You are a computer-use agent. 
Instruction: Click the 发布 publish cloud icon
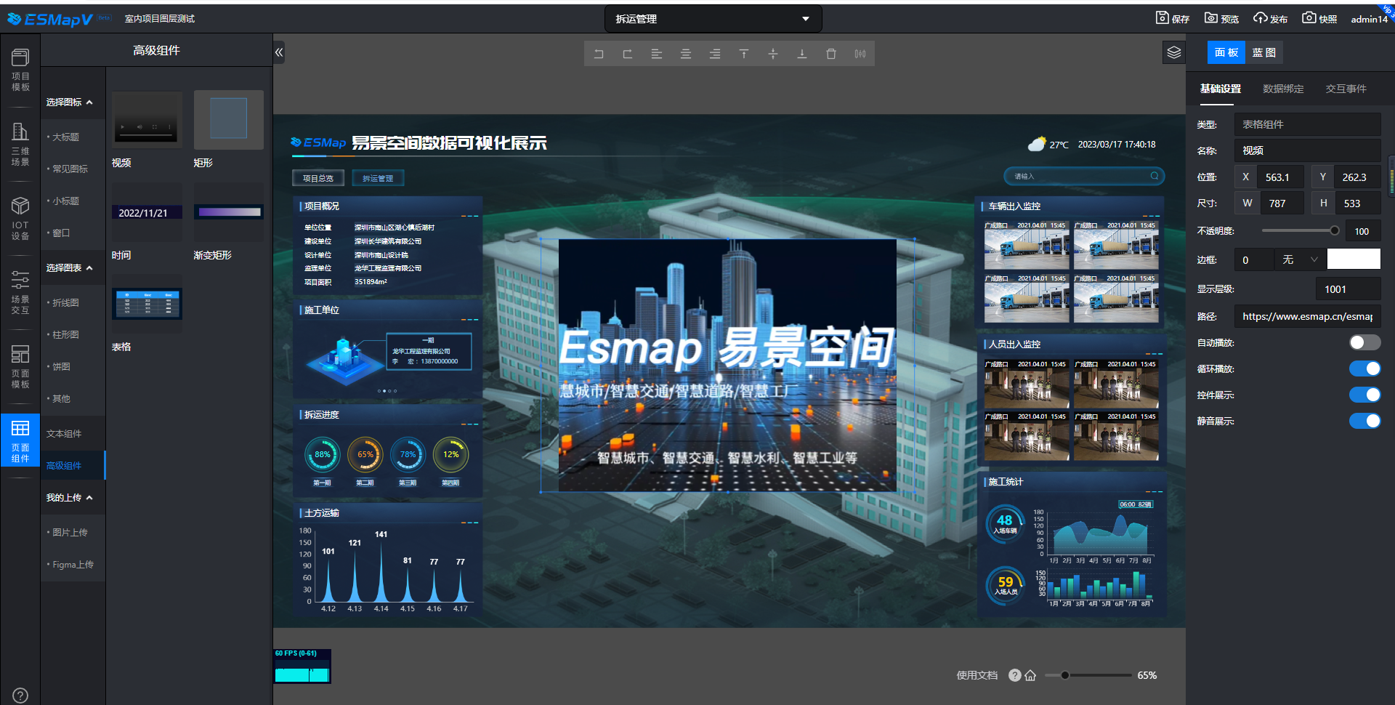click(x=1270, y=18)
